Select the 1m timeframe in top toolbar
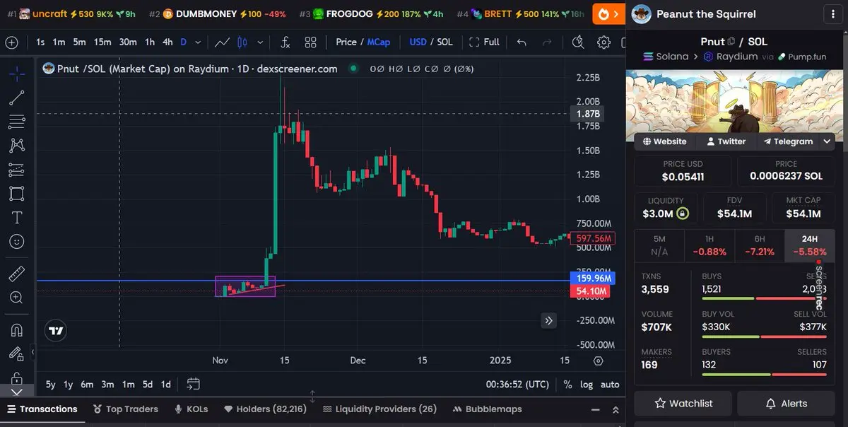The image size is (848, 427). (59, 42)
